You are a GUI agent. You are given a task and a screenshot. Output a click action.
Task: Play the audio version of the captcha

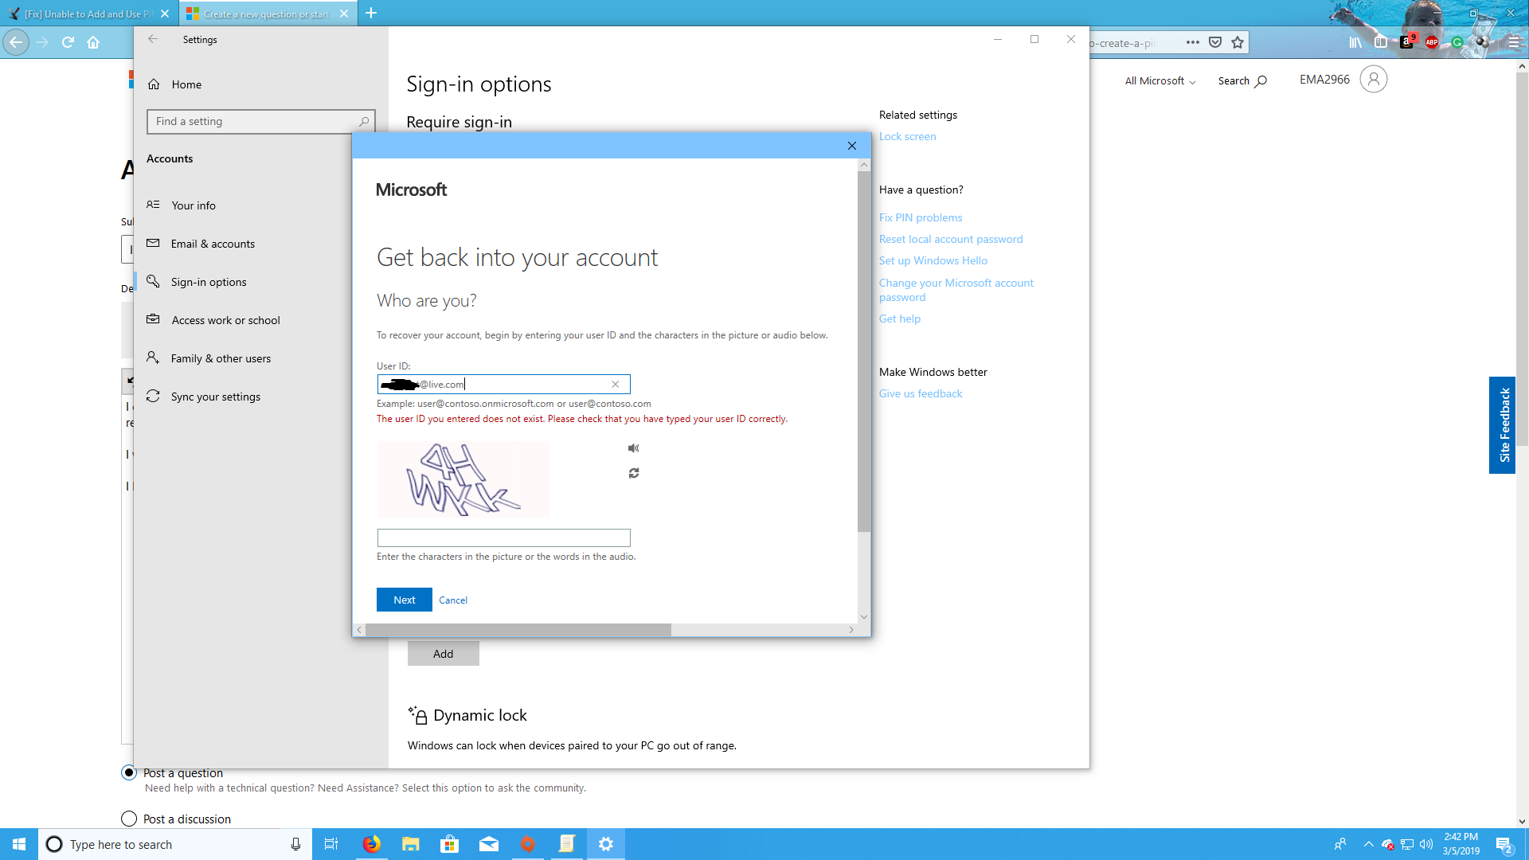coord(633,448)
